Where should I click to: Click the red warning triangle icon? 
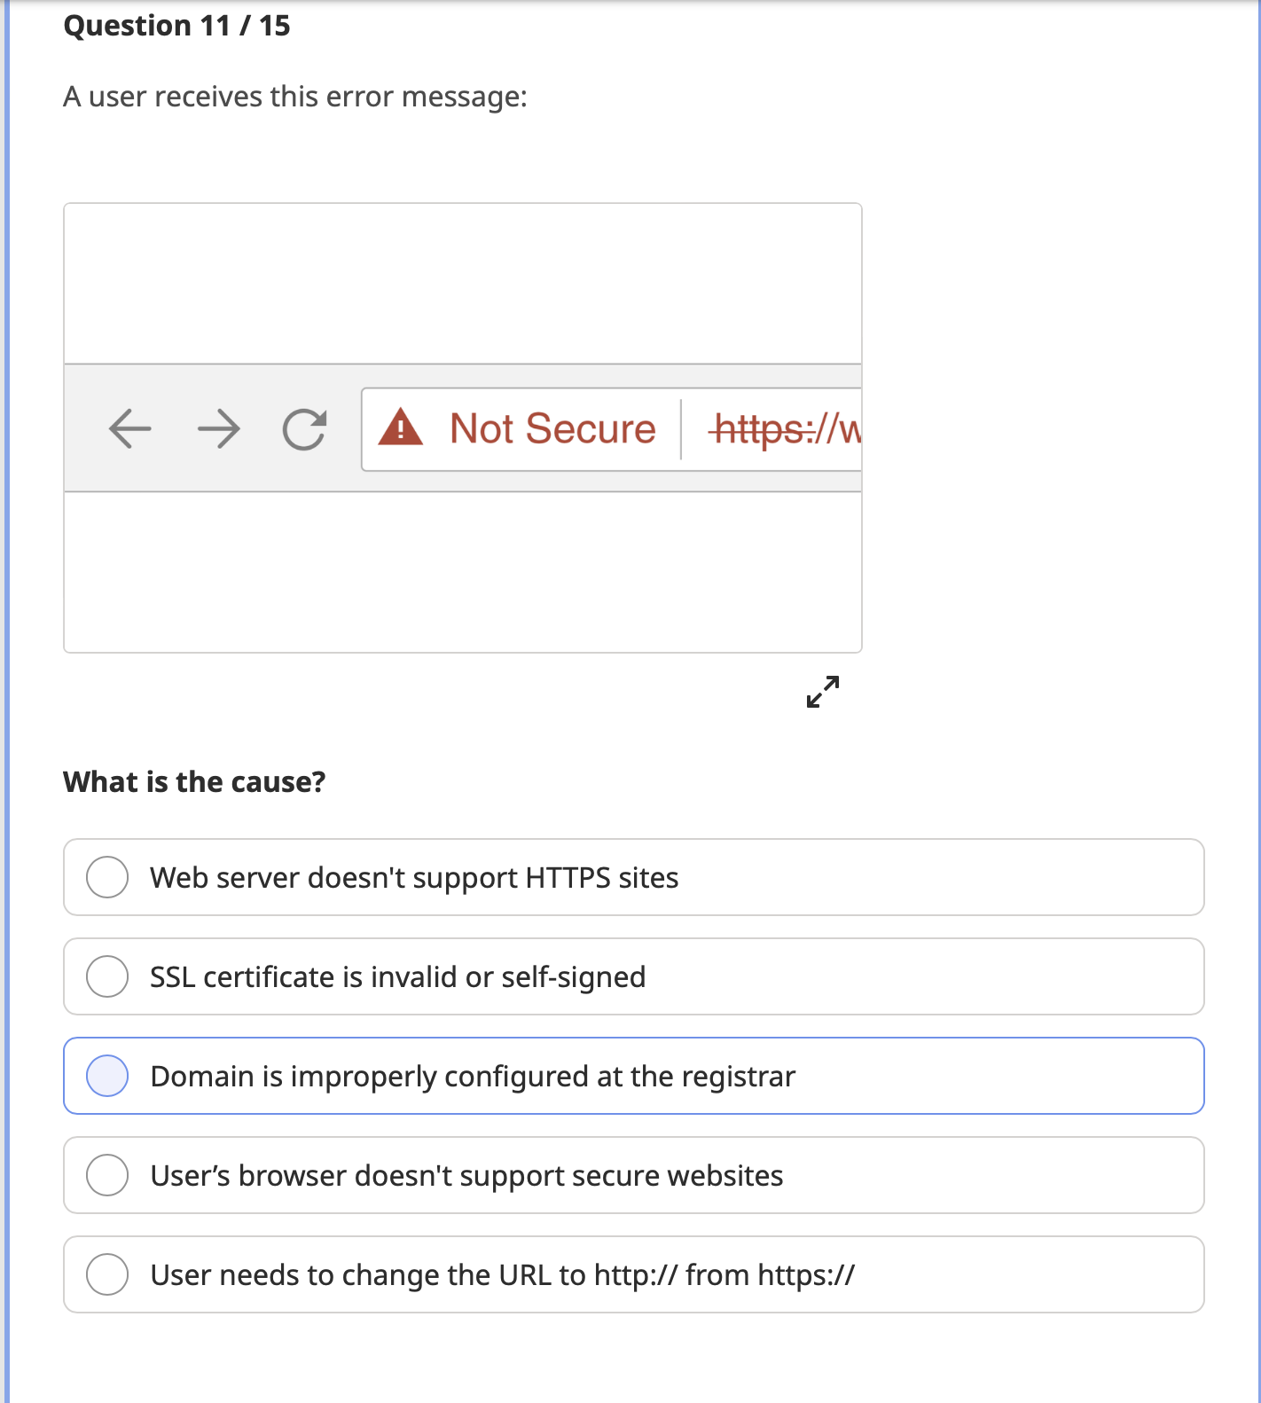pos(401,428)
